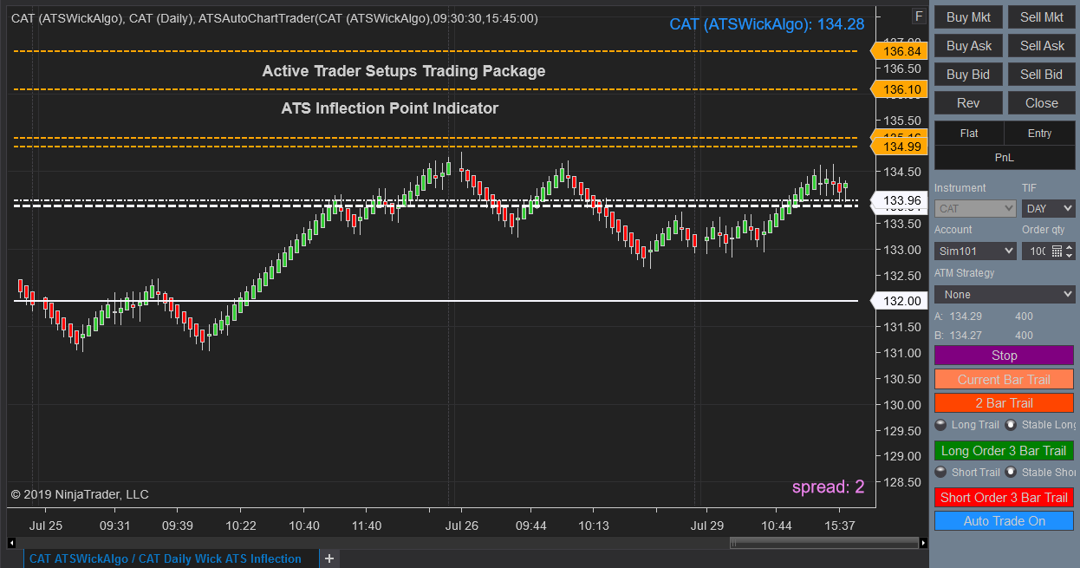
Task: Click the Jul 25 date label
Action: click(46, 526)
